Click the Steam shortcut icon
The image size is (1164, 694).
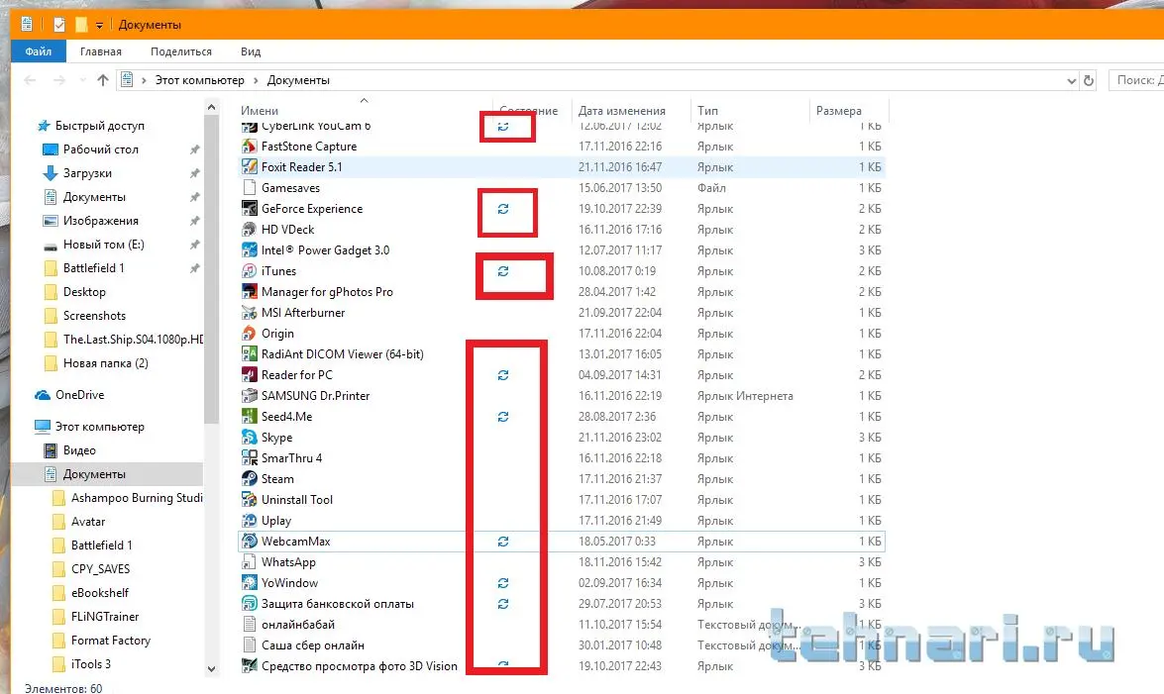tap(250, 479)
